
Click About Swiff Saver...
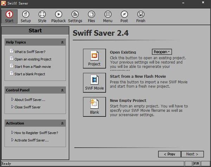click(30, 100)
